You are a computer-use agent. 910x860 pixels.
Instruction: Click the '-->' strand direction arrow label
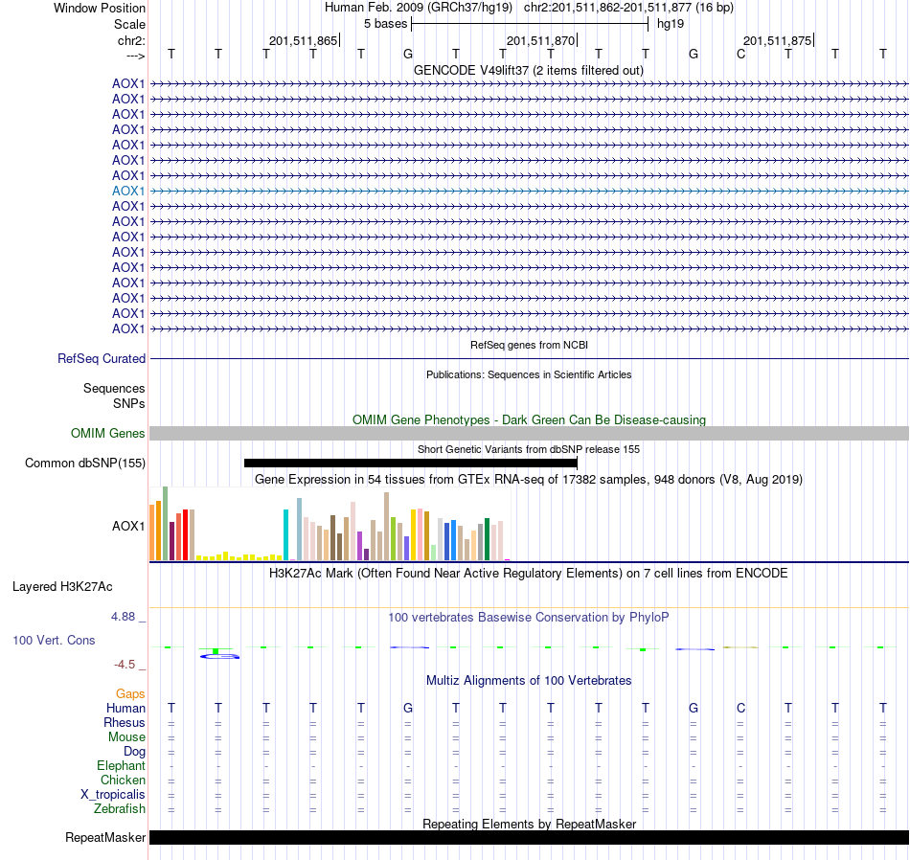[136, 56]
